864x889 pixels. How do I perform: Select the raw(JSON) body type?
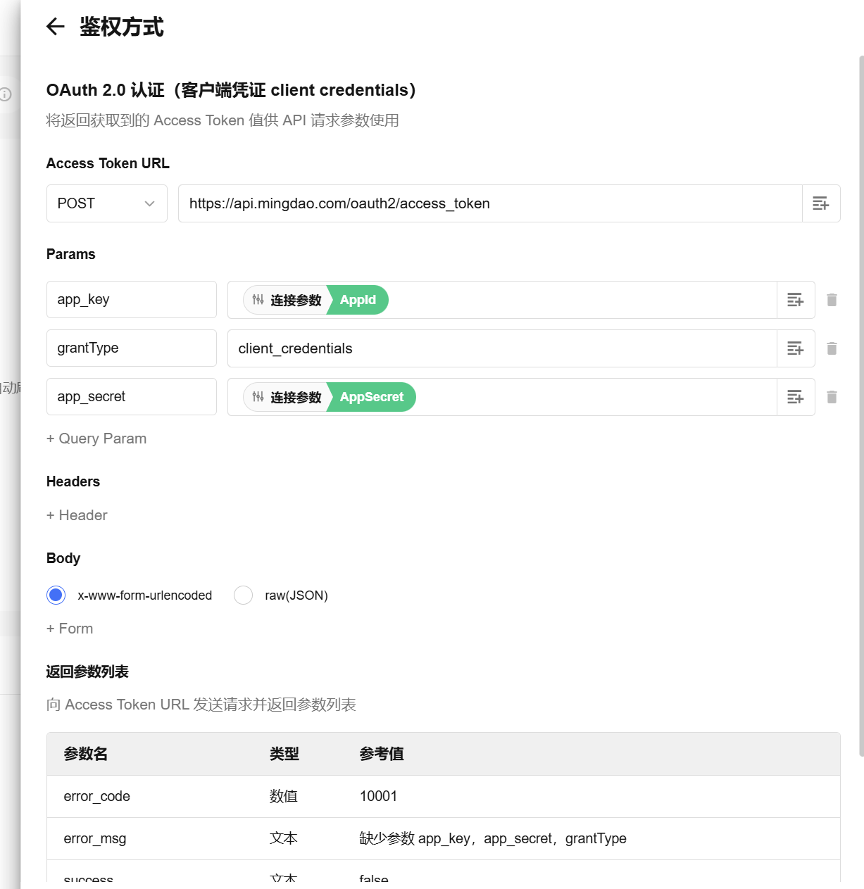pyautogui.click(x=243, y=595)
